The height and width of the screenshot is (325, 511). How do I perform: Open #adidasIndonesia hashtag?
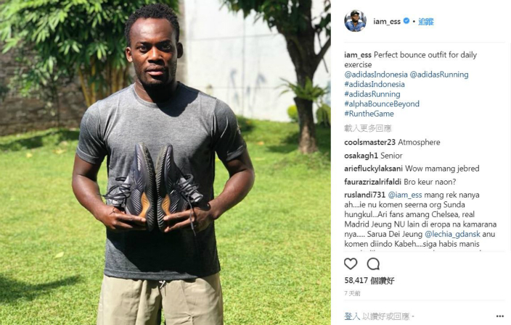(x=375, y=84)
